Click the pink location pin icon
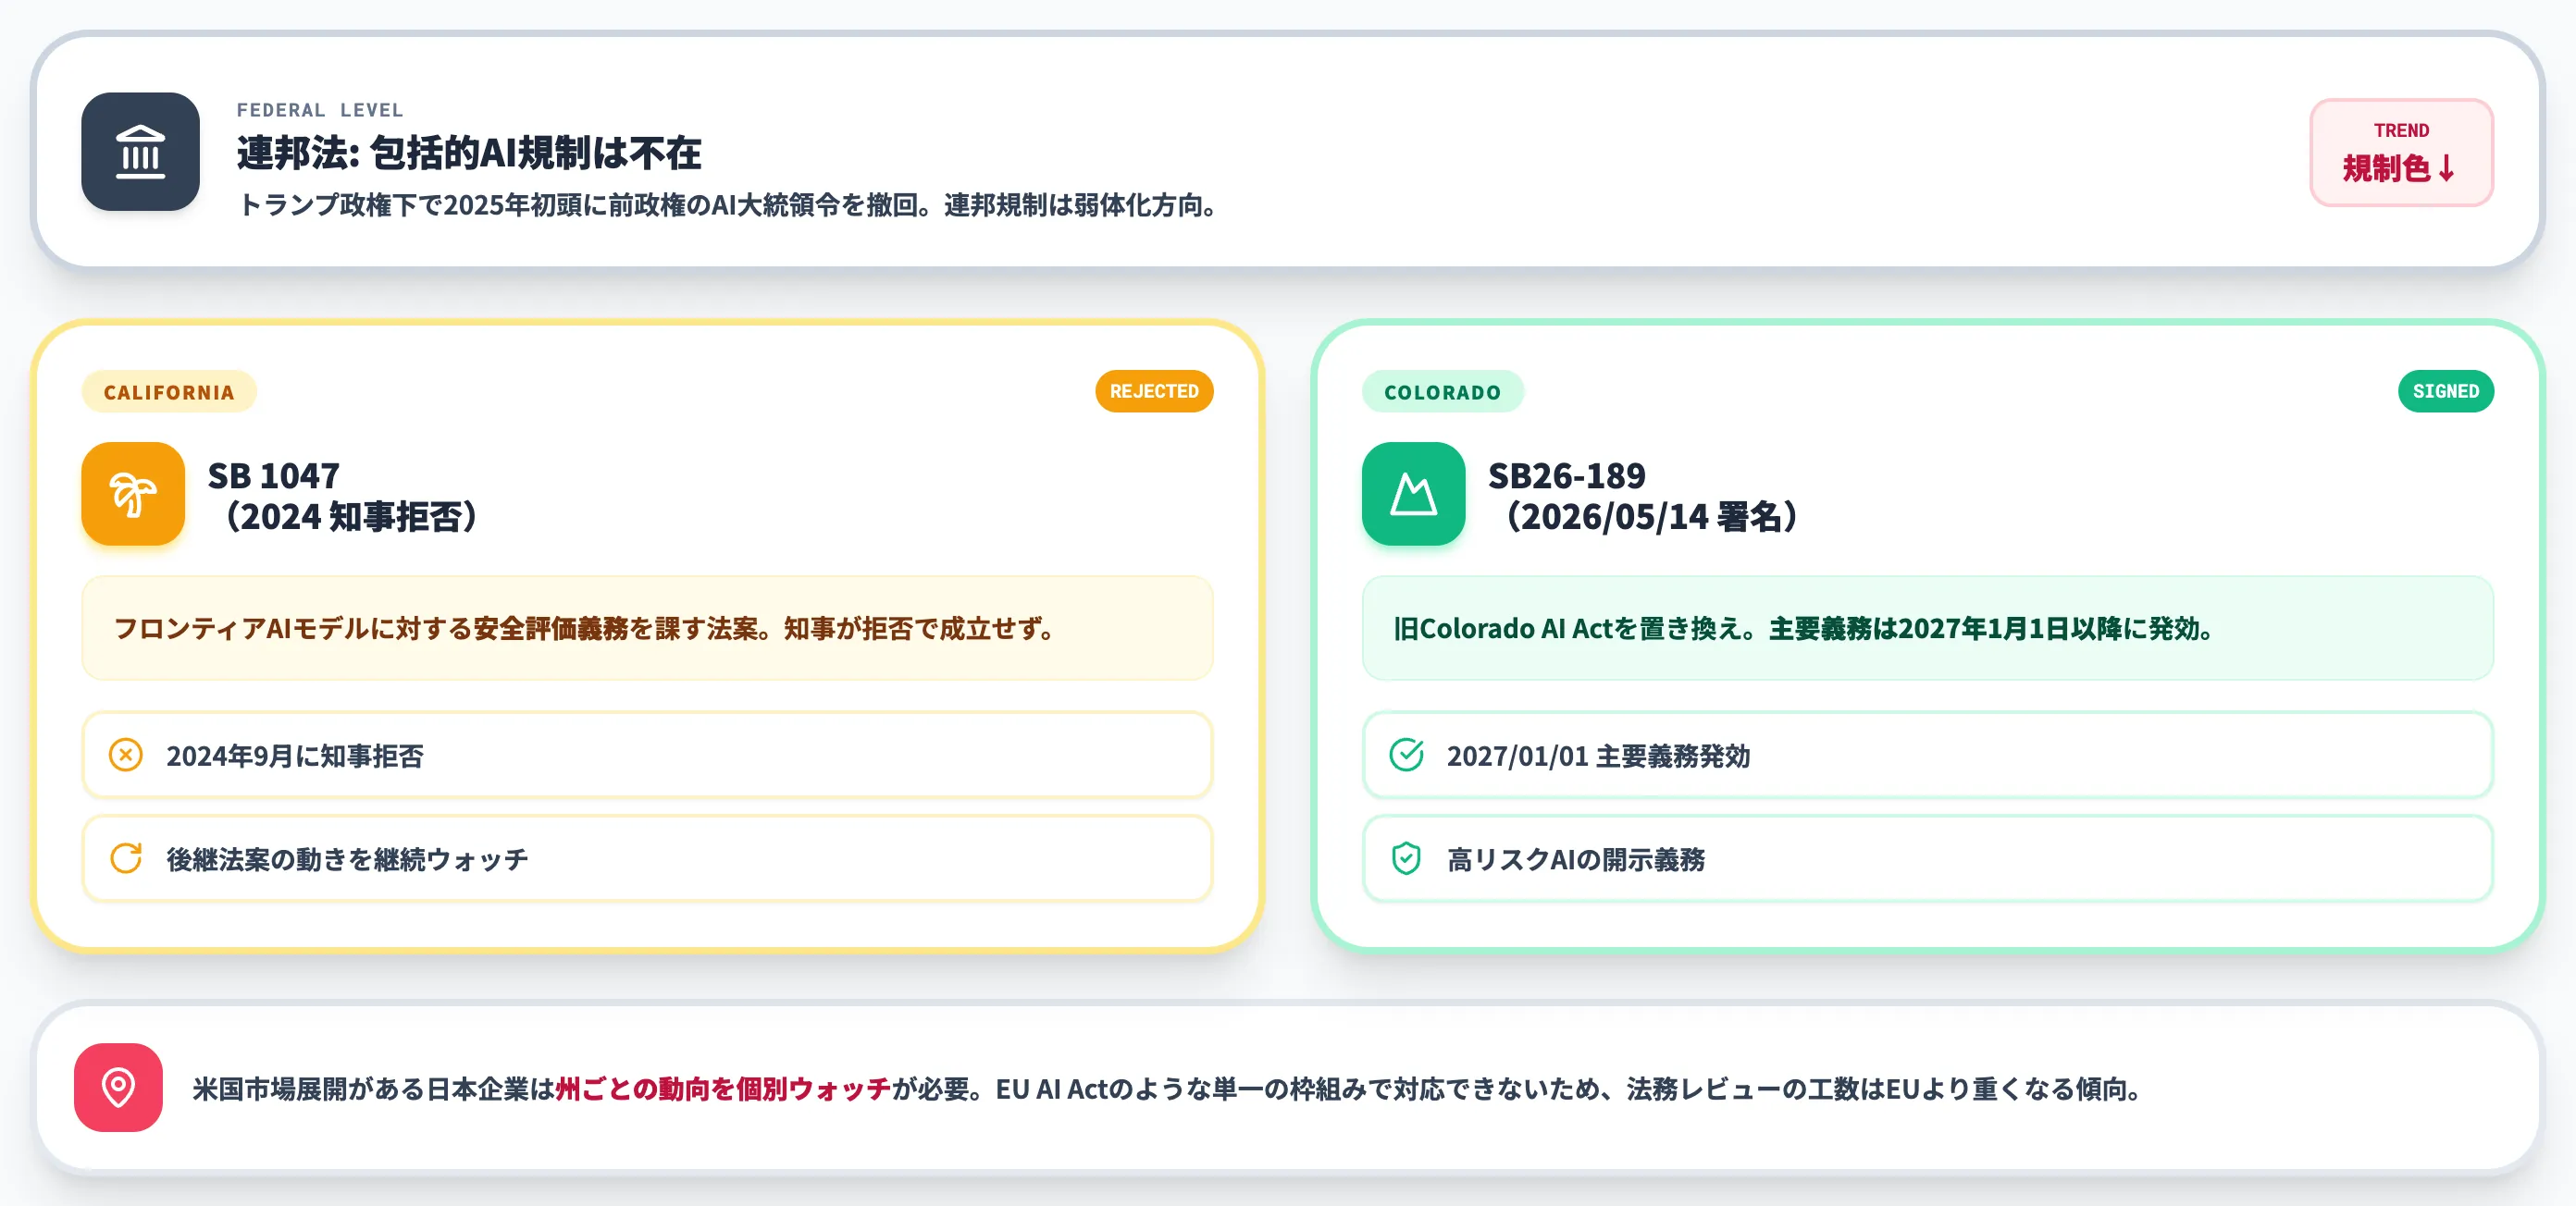 coord(118,1087)
